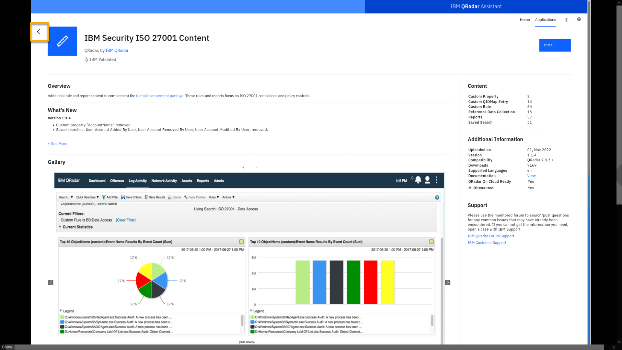Screen dimensions: 622x350
Task: Open IBM QRadar Forum Support link
Action: click(x=491, y=236)
